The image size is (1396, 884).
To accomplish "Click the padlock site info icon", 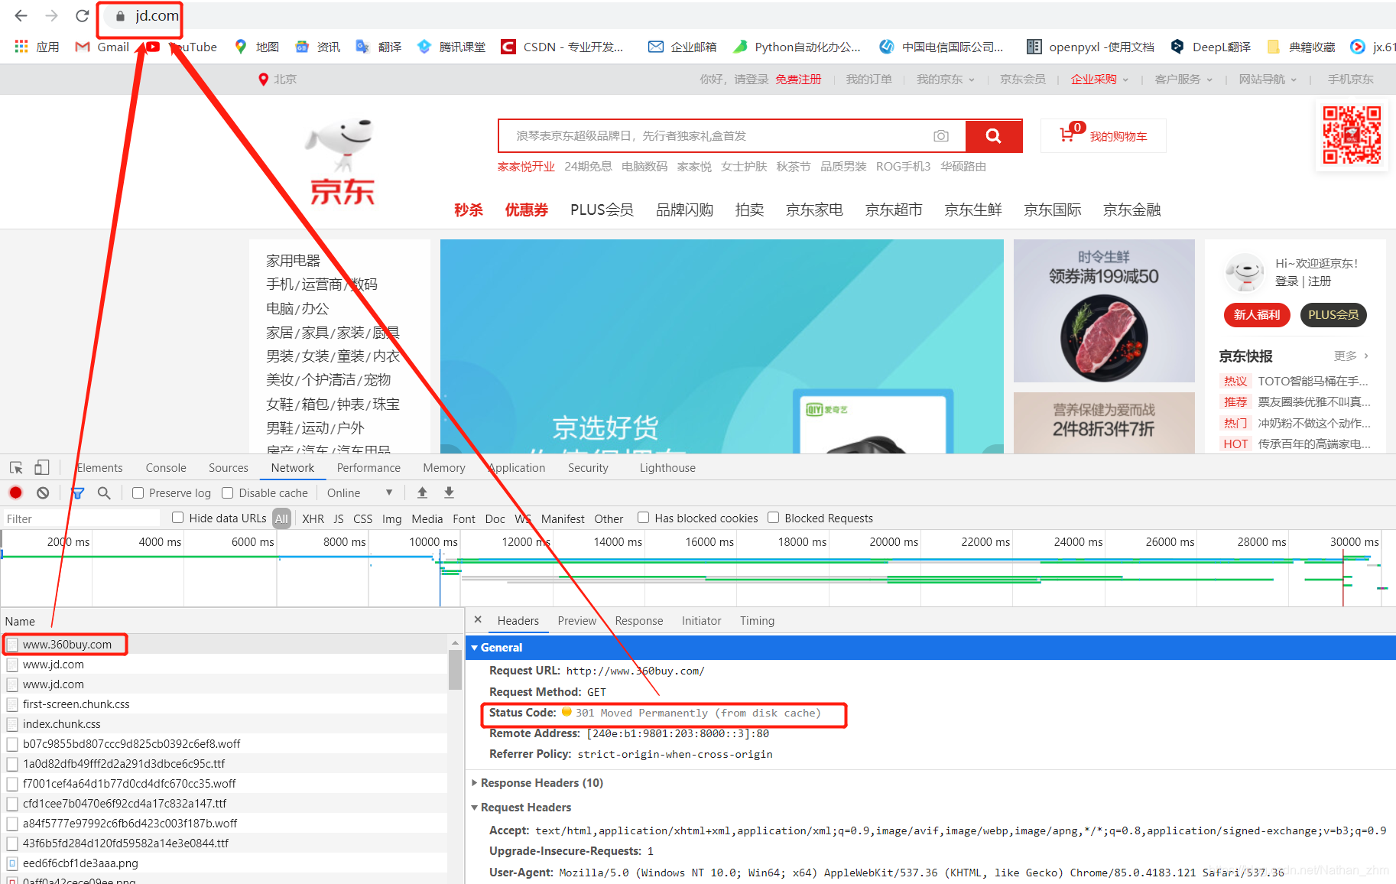I will point(120,16).
